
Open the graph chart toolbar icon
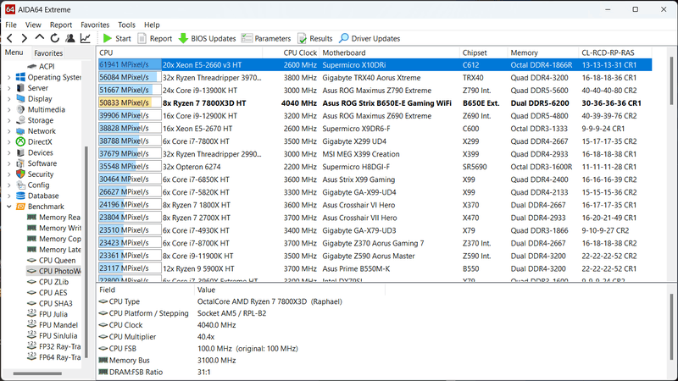(85, 38)
